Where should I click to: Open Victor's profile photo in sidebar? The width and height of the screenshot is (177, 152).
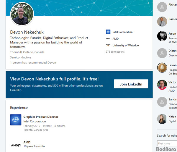point(162,85)
